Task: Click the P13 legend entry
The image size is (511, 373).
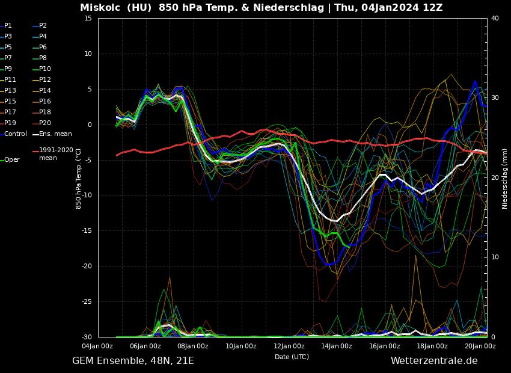Action: click(x=10, y=91)
